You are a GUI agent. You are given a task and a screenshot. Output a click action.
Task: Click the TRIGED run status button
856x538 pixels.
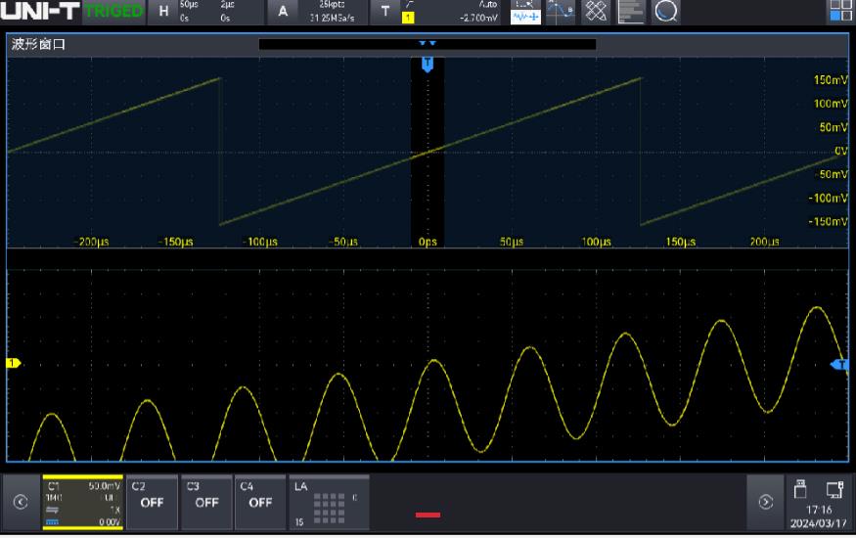113,12
